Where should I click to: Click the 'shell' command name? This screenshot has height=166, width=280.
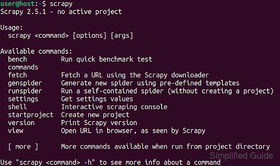click(x=17, y=107)
